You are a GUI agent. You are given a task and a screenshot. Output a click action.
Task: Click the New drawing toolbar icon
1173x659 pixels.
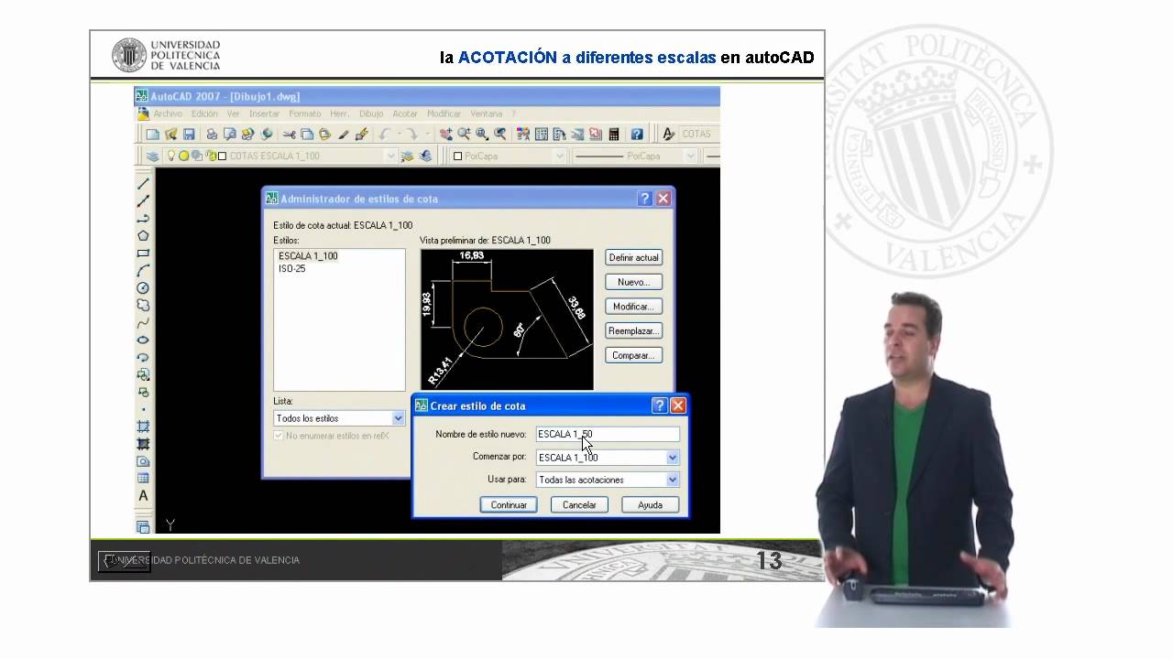[152, 134]
